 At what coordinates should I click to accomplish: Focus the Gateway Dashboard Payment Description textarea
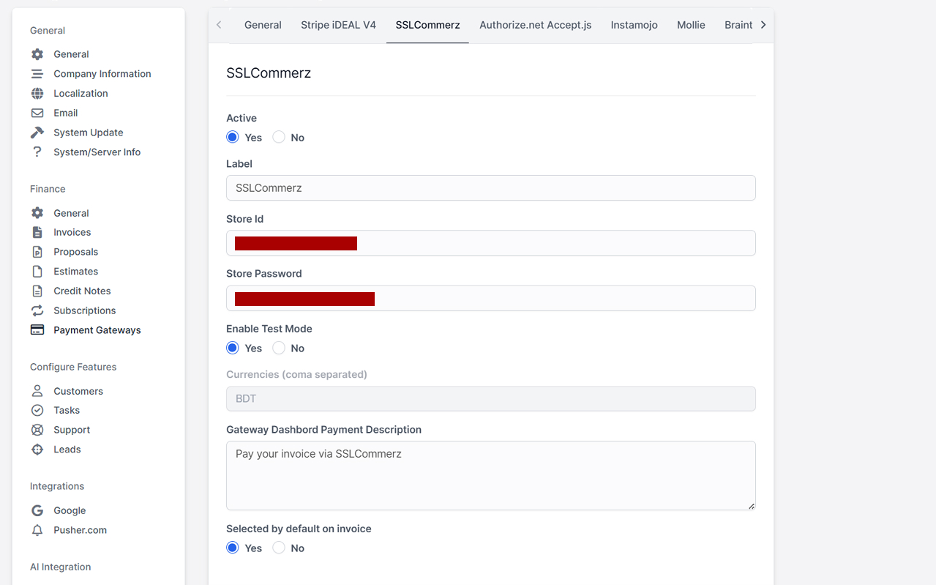coord(490,475)
